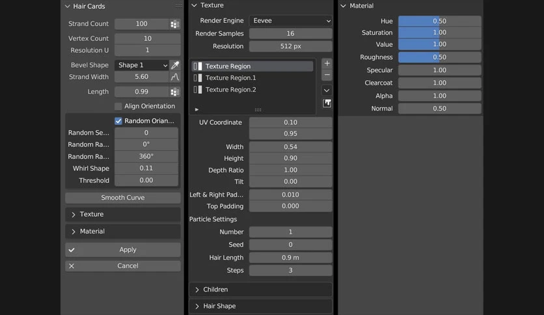
Task: Click the randomize icon beside Strand Count
Action: pos(175,24)
